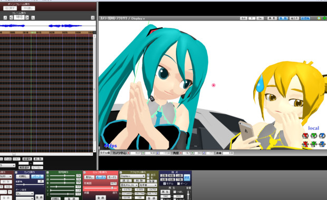Select the モード1 self-shadow mode

[x=101, y=177]
